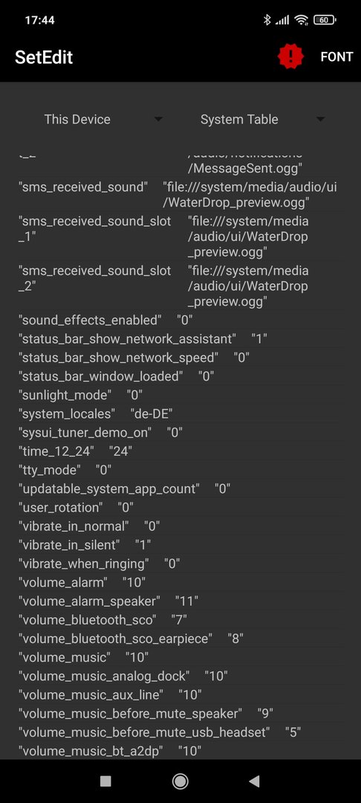361x803 pixels.
Task: Open the This Device dropdown
Action: pyautogui.click(x=104, y=119)
